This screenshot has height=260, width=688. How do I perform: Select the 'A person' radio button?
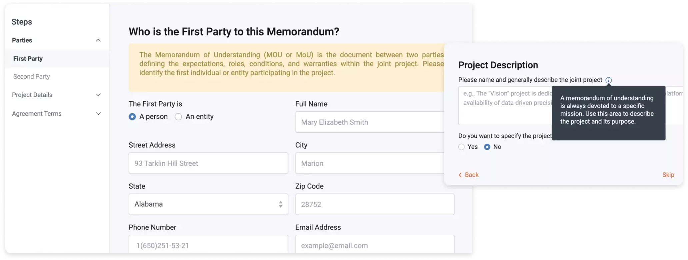132,117
